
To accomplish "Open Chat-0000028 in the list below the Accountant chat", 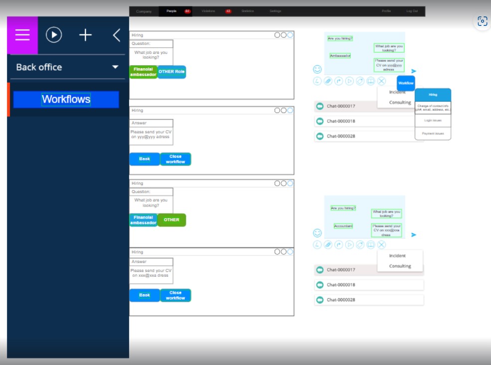I will tap(369, 300).
